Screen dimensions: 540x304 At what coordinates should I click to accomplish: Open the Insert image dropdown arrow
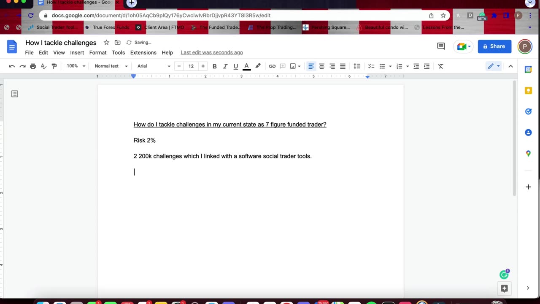pyautogui.click(x=299, y=66)
